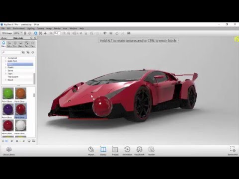
Task: Take a Screenshot with the bottom-right button
Action: (x=233, y=151)
